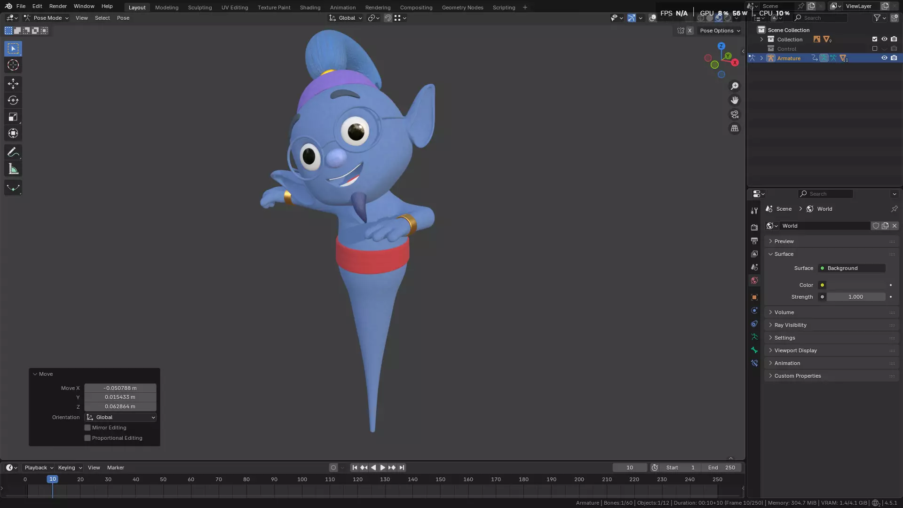Play animation forward

click(382, 468)
